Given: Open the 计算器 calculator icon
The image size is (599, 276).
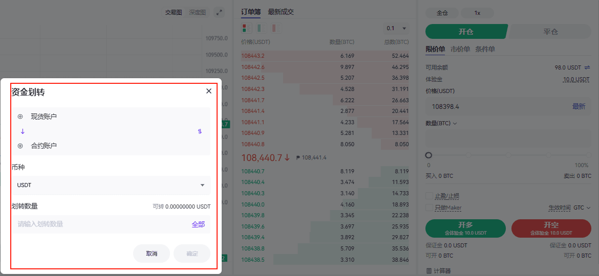Looking at the screenshot, I should 429,271.
